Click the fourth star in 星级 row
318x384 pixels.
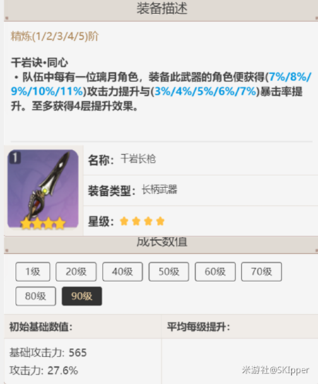click(160, 221)
